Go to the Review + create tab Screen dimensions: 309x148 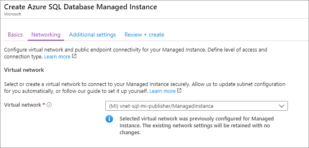click(x=144, y=35)
